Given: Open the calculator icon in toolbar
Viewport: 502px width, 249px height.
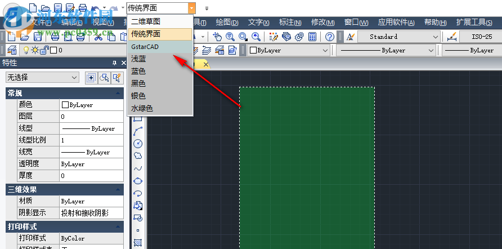Looking at the screenshot, I should 312,37.
